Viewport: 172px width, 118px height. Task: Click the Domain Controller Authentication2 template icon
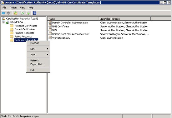[x=50, y=34]
